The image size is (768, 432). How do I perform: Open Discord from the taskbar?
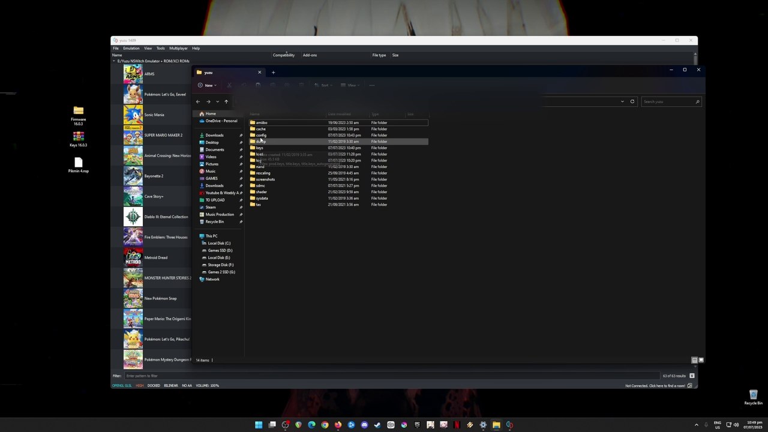[x=364, y=425]
